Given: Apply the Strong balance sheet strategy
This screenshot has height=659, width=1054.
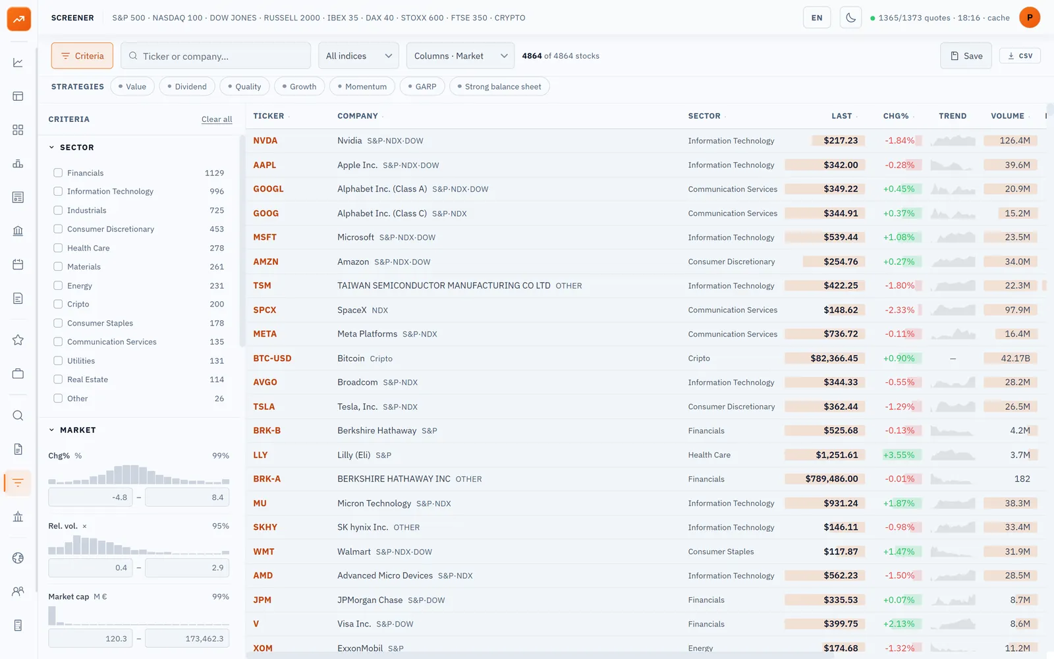Looking at the screenshot, I should click(x=499, y=86).
